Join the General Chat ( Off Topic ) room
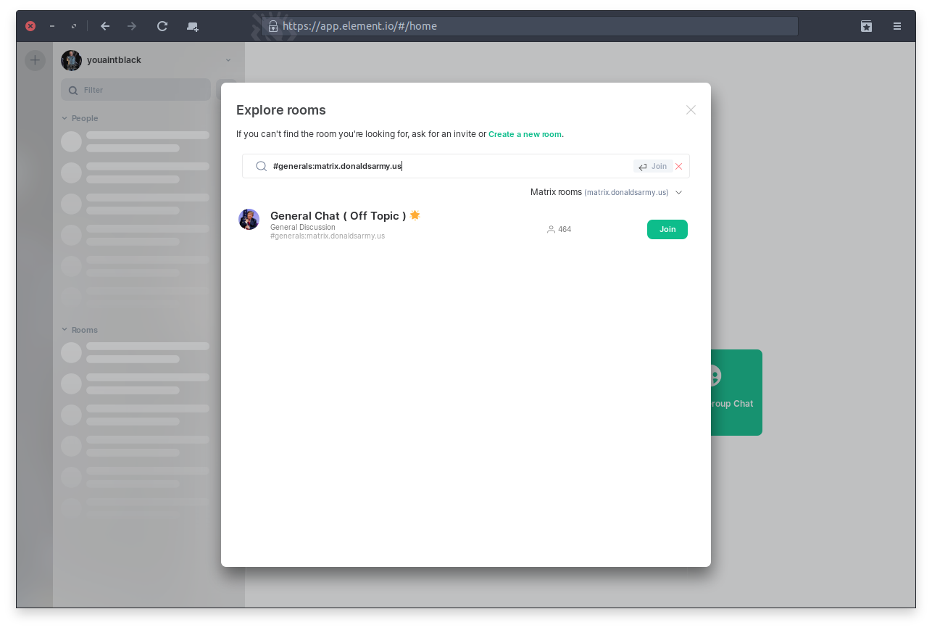Image resolution: width=932 pixels, height=630 pixels. click(x=667, y=229)
